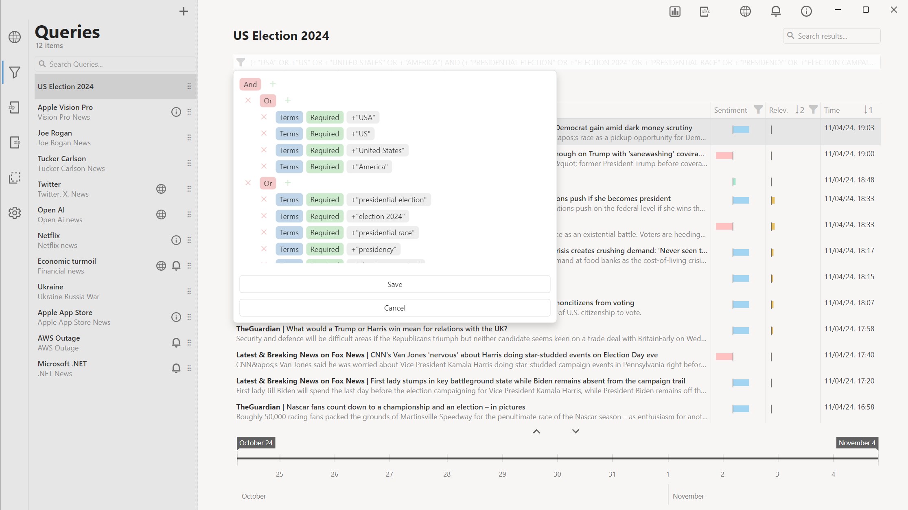Screen dimensions: 908x510
Task: Click the settings gear in the left sidebar
Action: point(15,212)
